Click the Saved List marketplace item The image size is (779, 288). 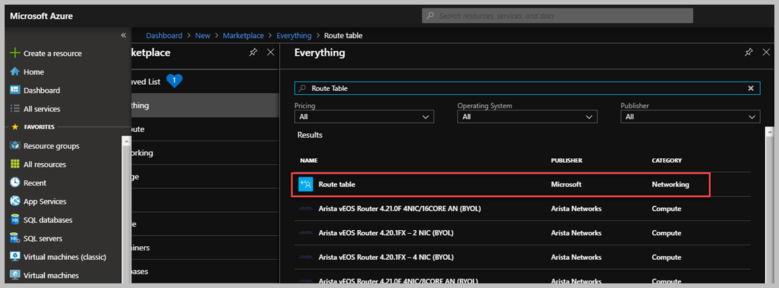(204, 81)
